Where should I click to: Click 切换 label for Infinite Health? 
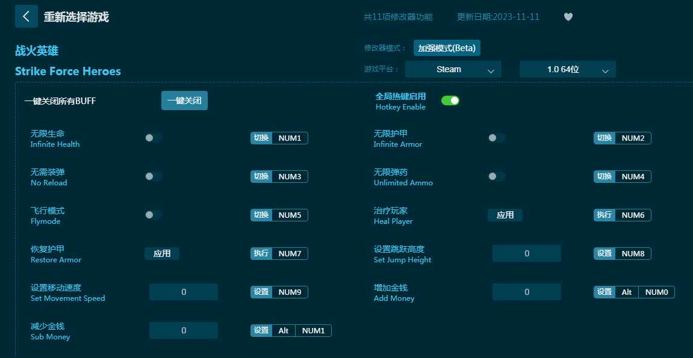point(261,138)
